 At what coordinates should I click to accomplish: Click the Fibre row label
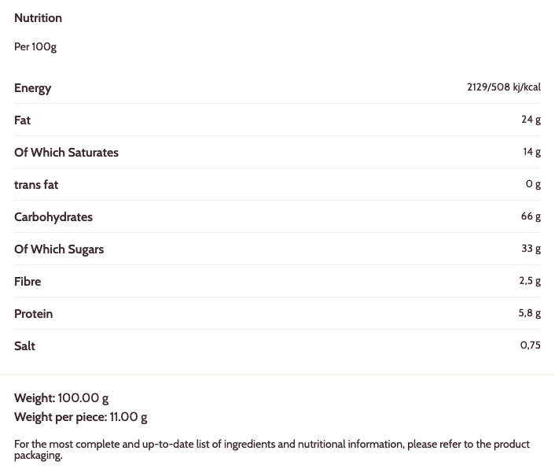pos(28,282)
